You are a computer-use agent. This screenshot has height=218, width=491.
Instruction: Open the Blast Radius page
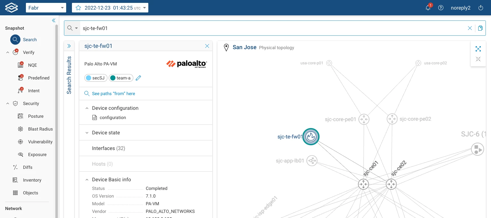tap(40, 129)
